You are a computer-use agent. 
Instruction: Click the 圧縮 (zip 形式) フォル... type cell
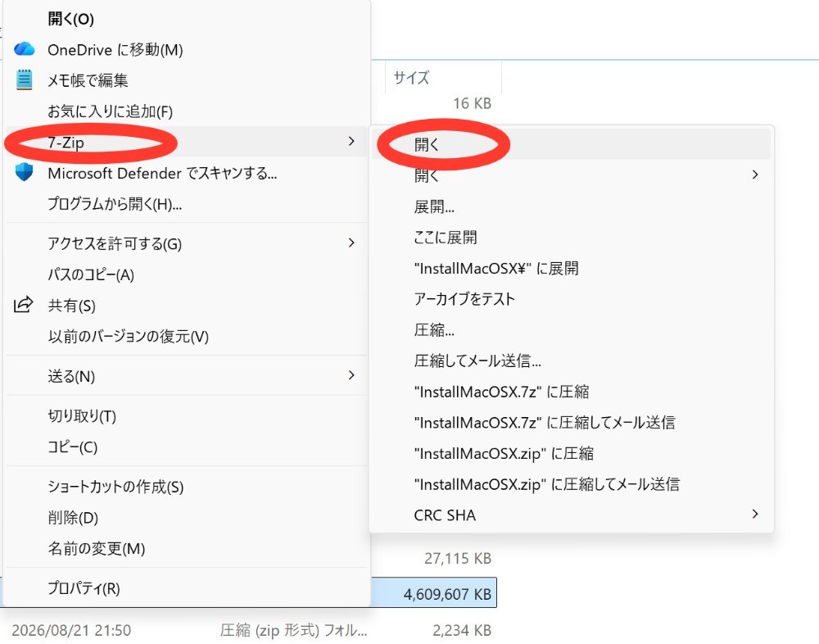293,630
